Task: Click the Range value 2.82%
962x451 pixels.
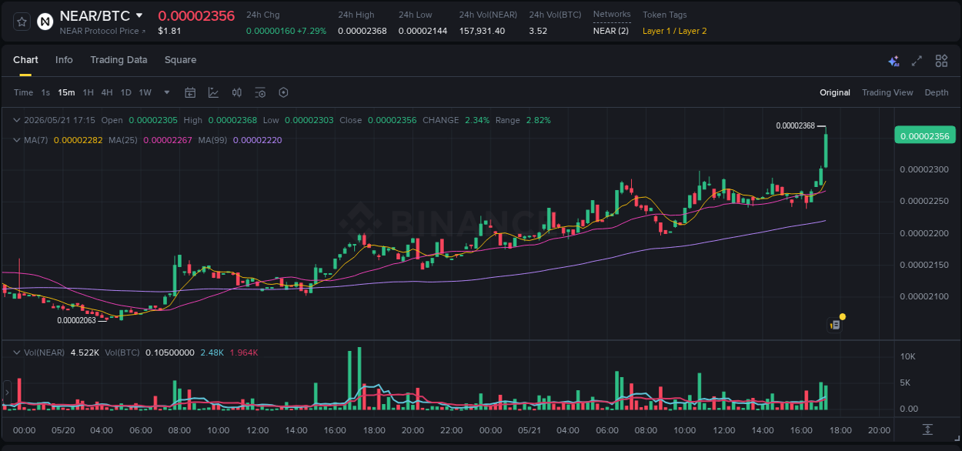Action: [538, 120]
